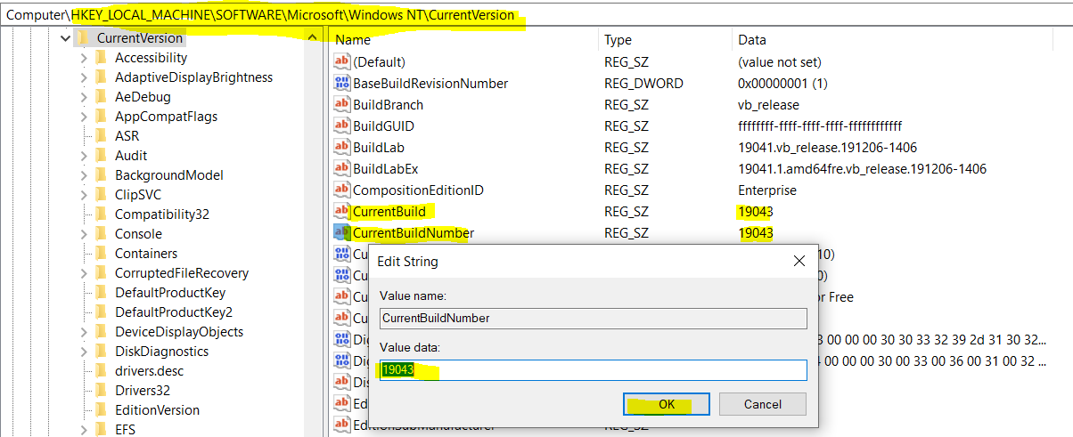This screenshot has height=437, width=1073.
Task: Select the CorruptedFileRecovery tree label
Action: [182, 273]
